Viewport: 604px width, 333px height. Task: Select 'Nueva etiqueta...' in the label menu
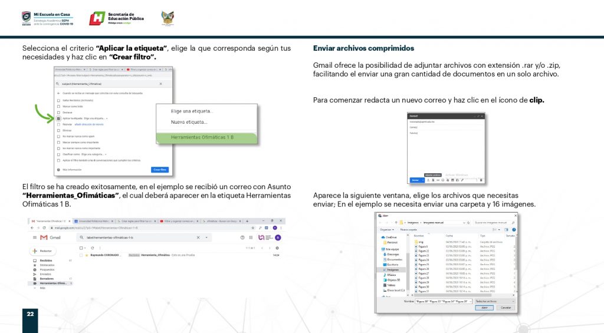pyautogui.click(x=189, y=122)
